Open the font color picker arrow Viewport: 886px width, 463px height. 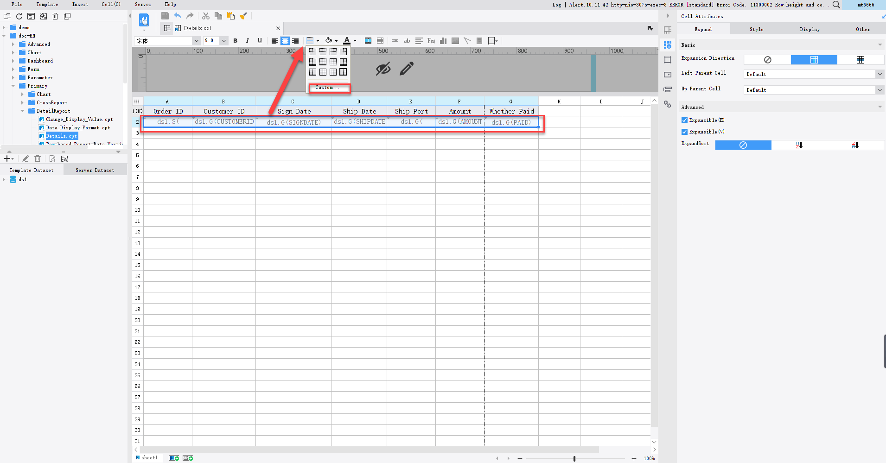point(355,41)
